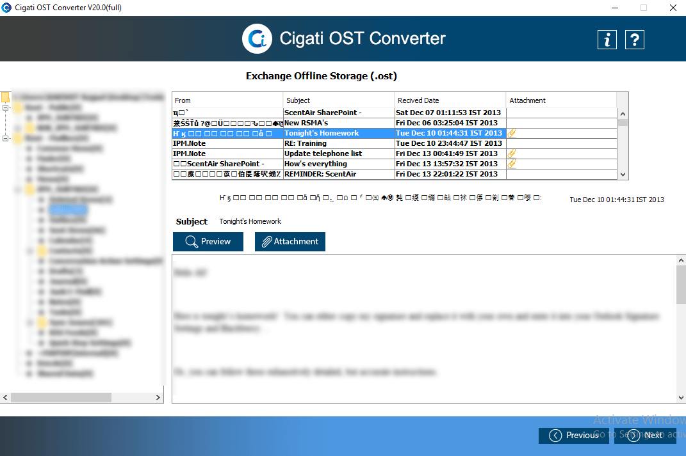Click the preview pane scroll up arrow

click(x=681, y=260)
